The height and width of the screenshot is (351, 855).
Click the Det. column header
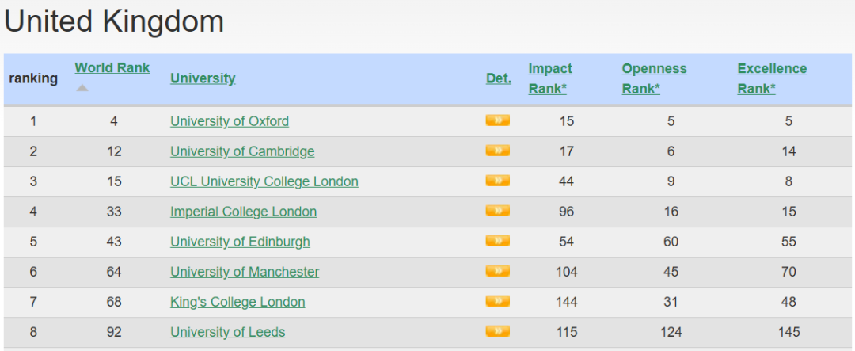pyautogui.click(x=498, y=78)
